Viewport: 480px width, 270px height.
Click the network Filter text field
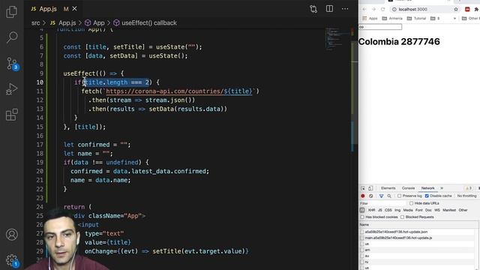pyautogui.click(x=382, y=203)
